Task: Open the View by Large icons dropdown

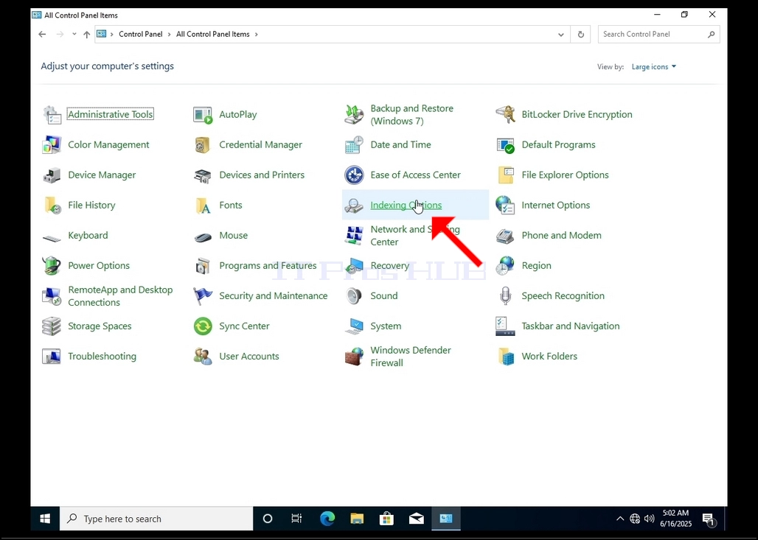Action: click(653, 66)
